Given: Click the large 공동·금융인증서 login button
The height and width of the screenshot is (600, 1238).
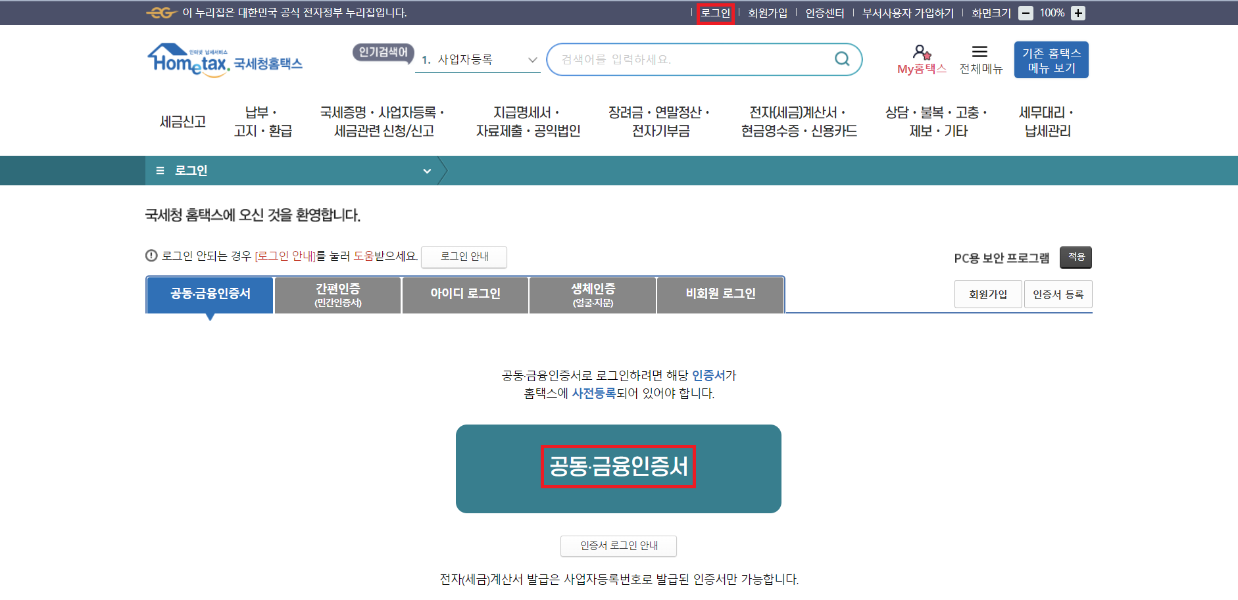Looking at the screenshot, I should (x=618, y=468).
